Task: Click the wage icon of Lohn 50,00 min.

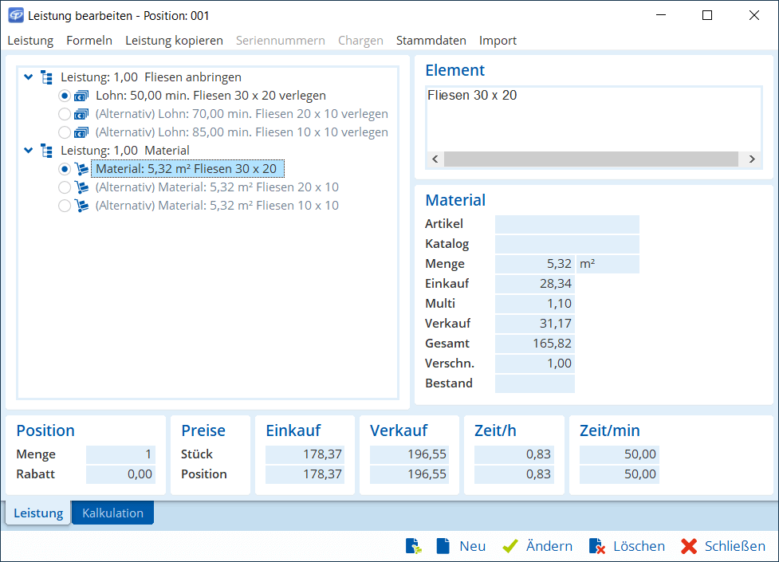Action: (x=81, y=96)
